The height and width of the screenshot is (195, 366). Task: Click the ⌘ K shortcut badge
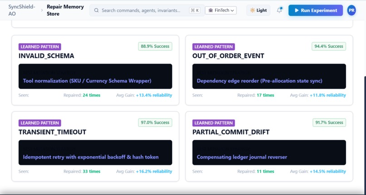pyautogui.click(x=195, y=10)
